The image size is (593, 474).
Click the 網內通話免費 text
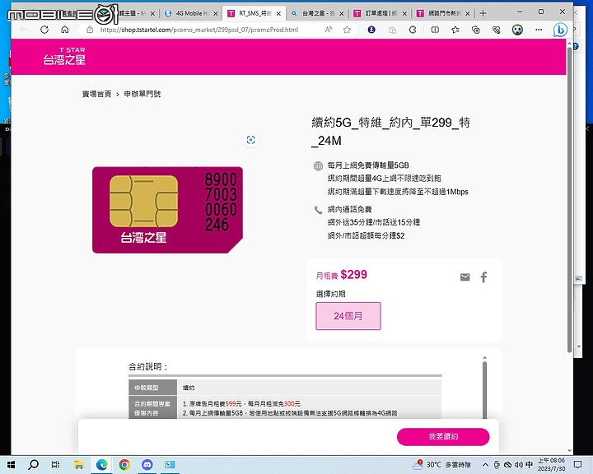point(349,209)
